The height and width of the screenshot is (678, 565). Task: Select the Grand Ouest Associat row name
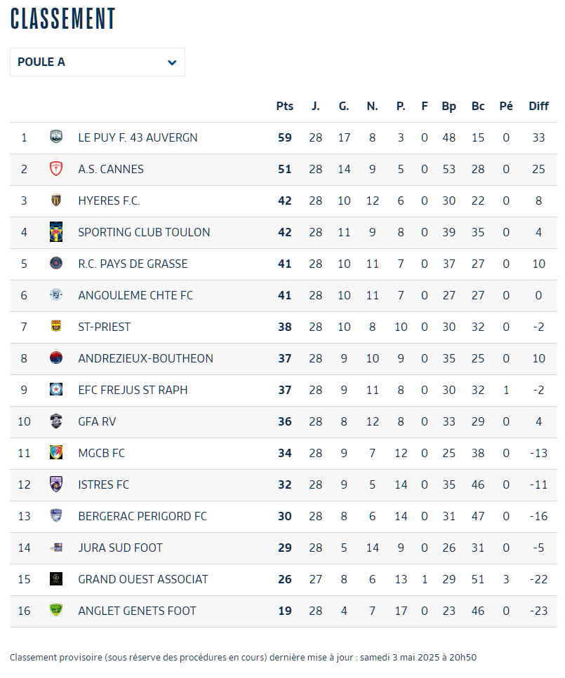click(x=143, y=579)
